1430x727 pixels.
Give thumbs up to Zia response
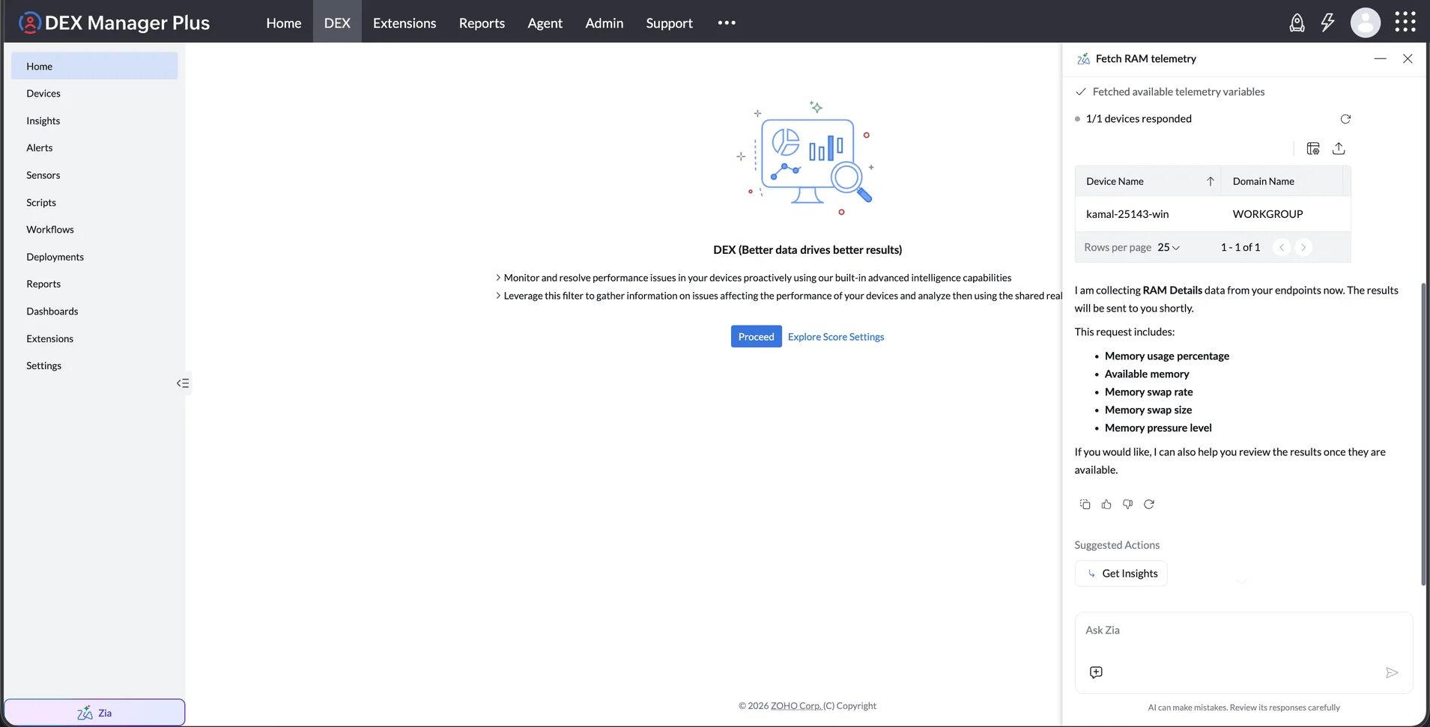tap(1106, 504)
